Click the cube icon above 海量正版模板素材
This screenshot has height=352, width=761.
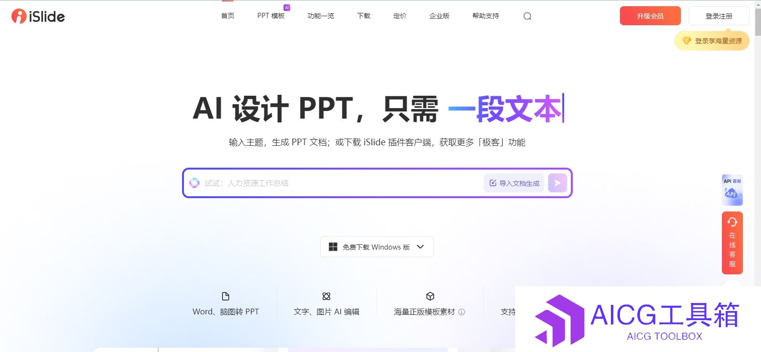430,296
